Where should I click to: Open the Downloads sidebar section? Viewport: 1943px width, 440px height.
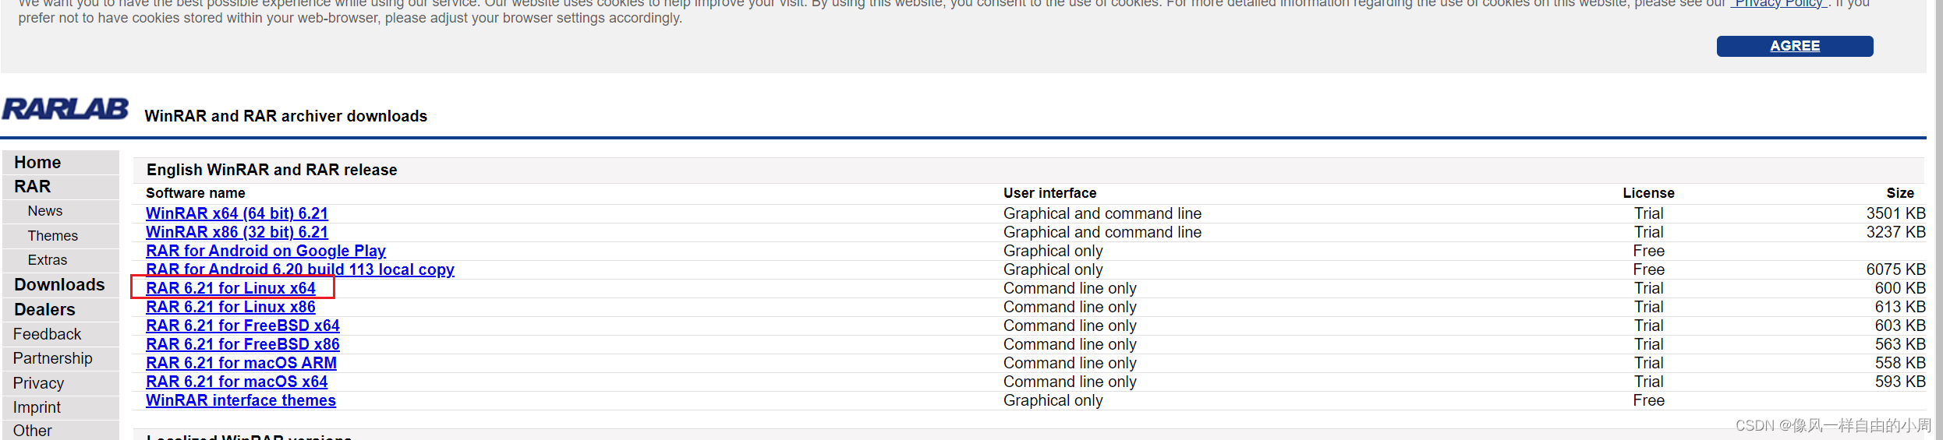(59, 285)
